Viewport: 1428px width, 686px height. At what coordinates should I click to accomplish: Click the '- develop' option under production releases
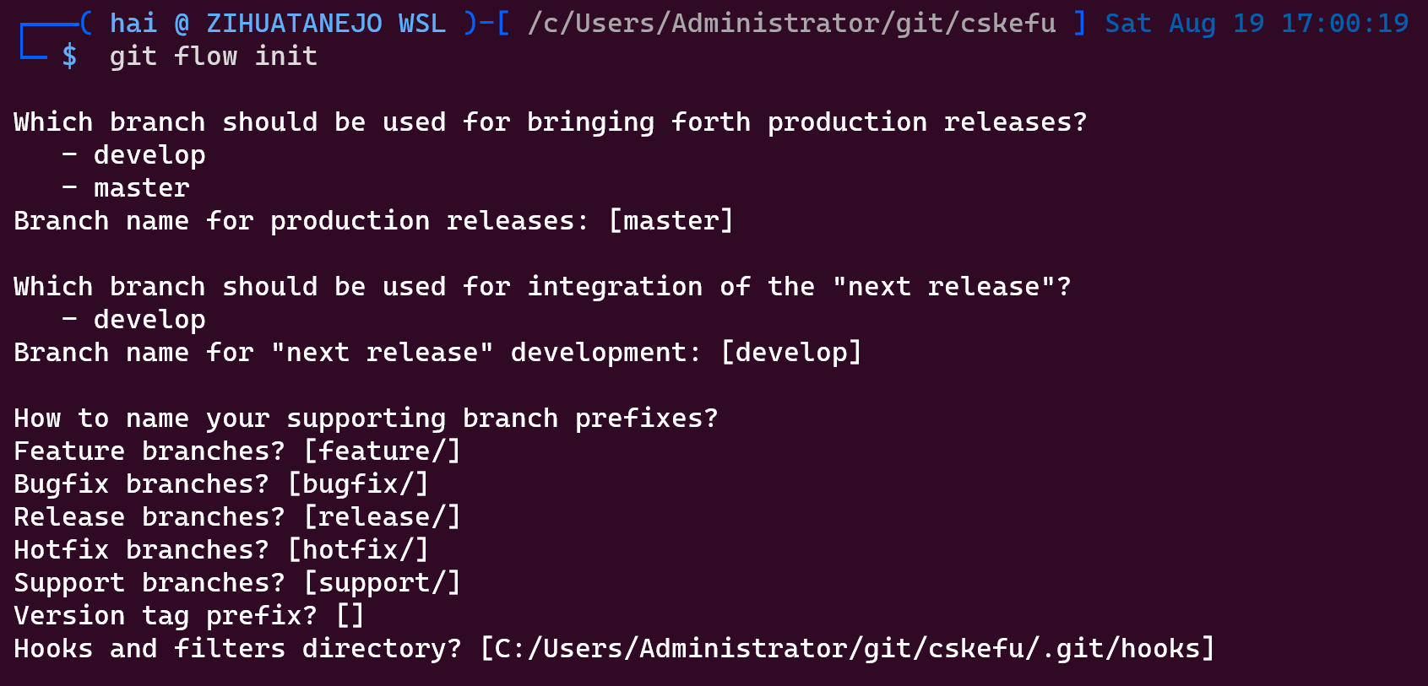pos(133,155)
